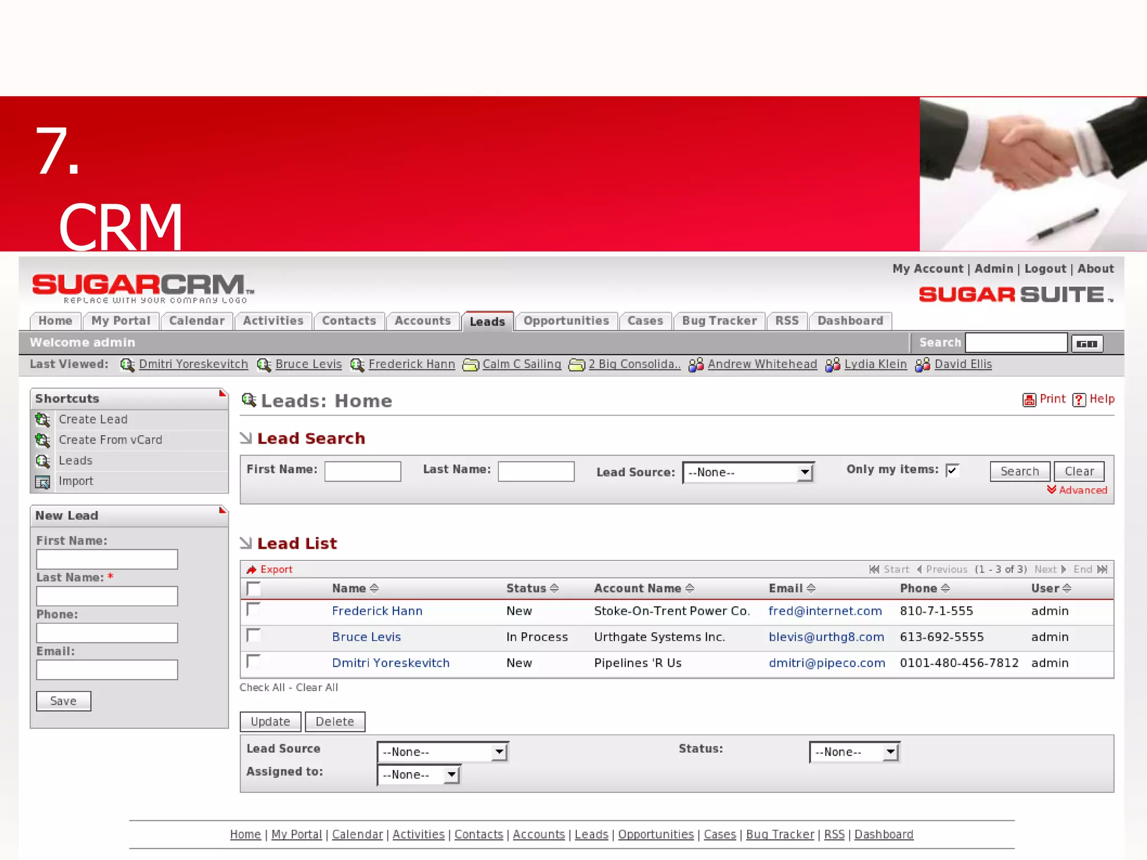Open the Accounts tab
The image size is (1147, 860).
click(x=422, y=321)
